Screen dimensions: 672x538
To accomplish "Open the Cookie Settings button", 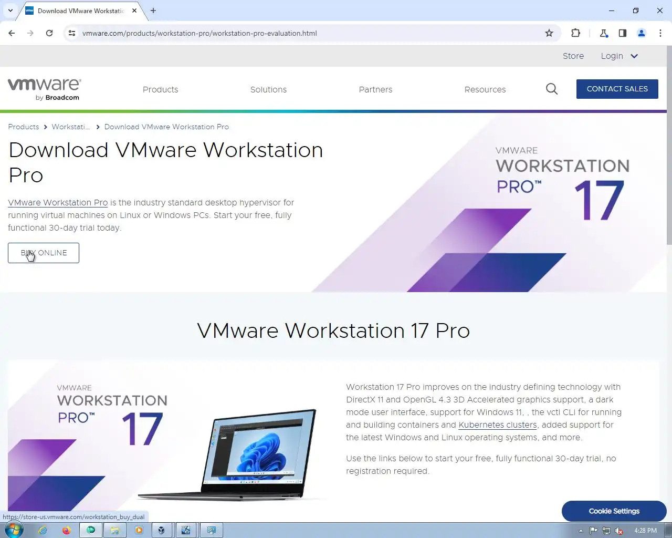I will [x=614, y=511].
